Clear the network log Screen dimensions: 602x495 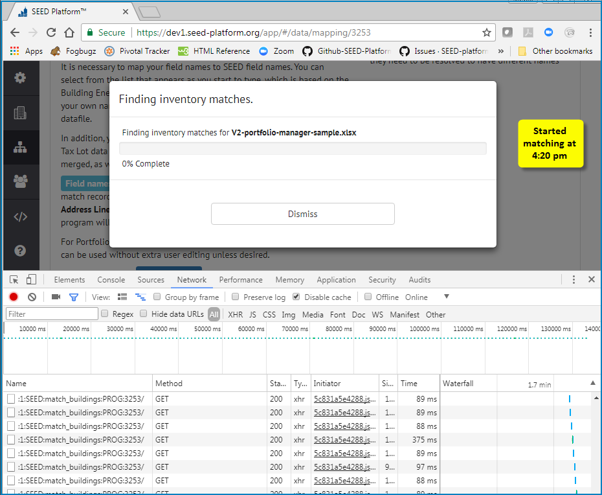pos(32,297)
